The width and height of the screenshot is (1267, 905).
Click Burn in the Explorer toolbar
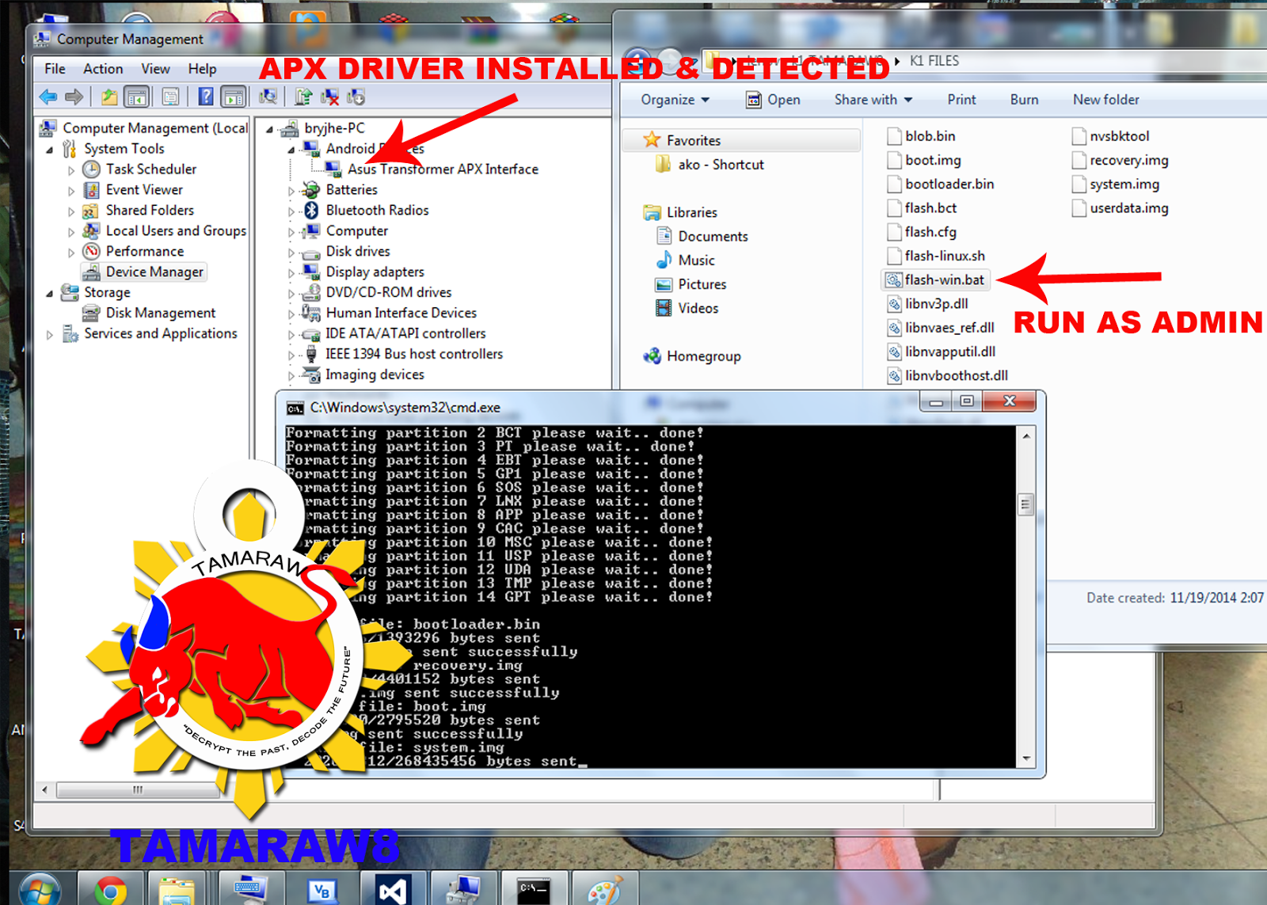[1024, 100]
